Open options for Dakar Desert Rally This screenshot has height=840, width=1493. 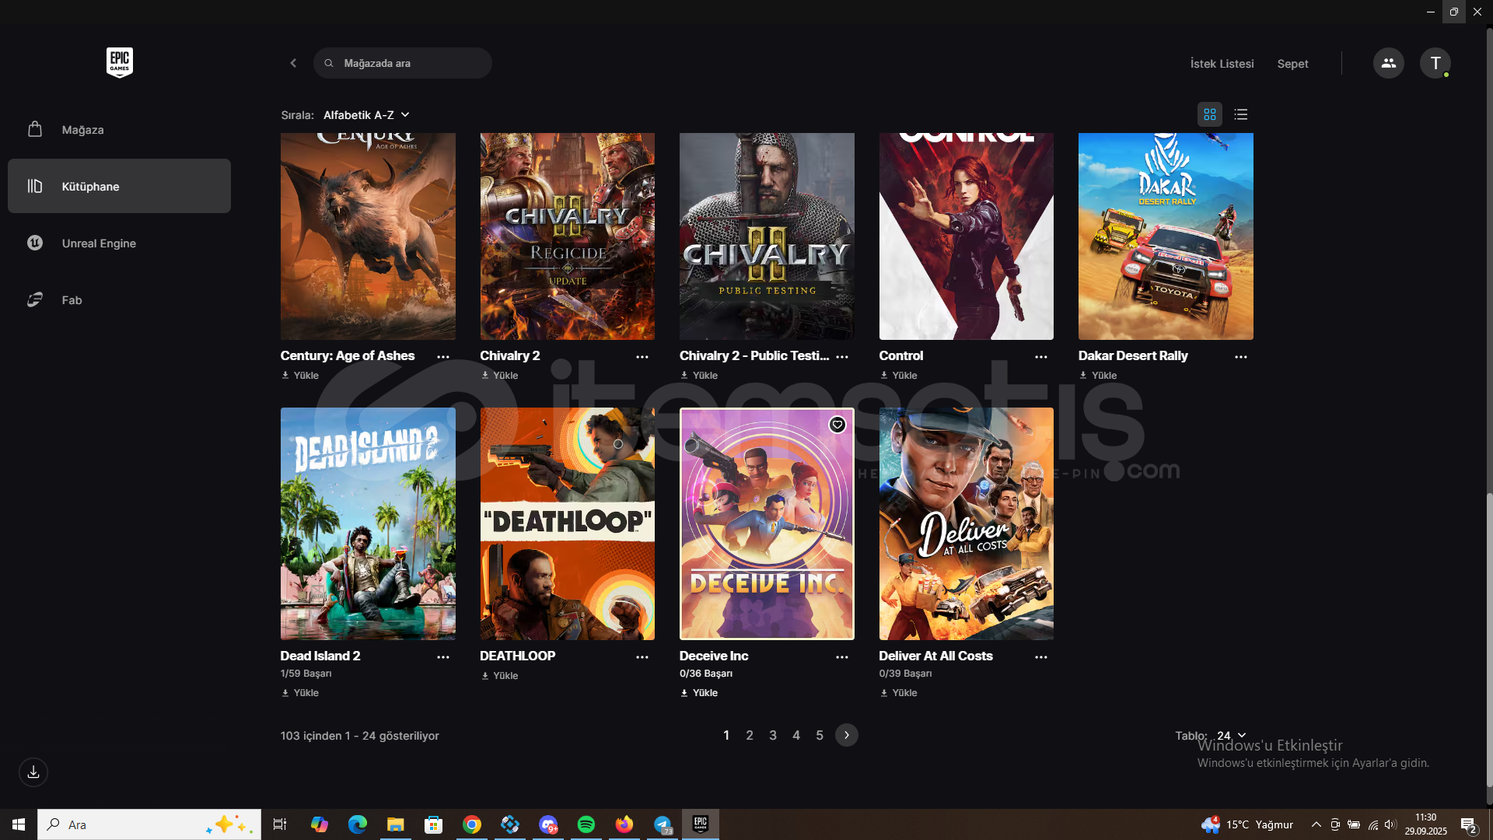[x=1241, y=356]
